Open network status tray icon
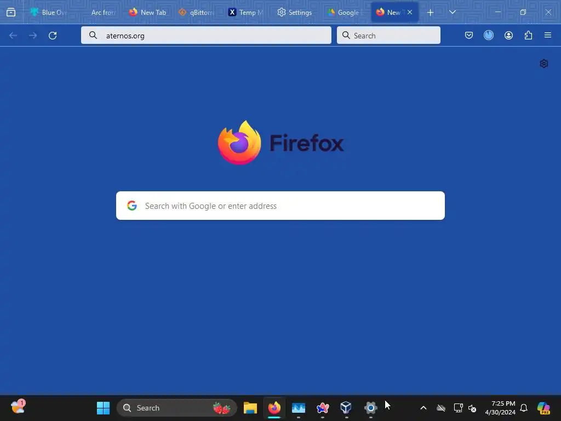The image size is (561, 421). 459,408
